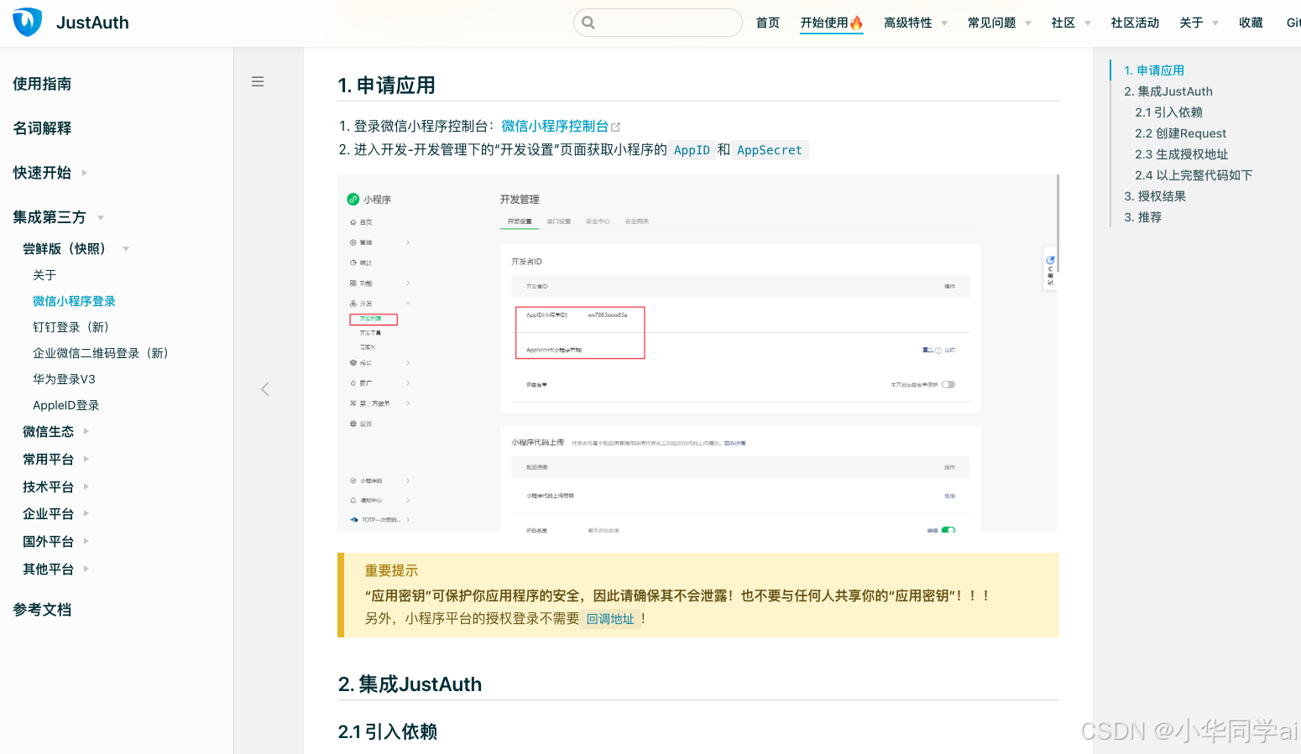Focus the top search input field

pos(658,23)
